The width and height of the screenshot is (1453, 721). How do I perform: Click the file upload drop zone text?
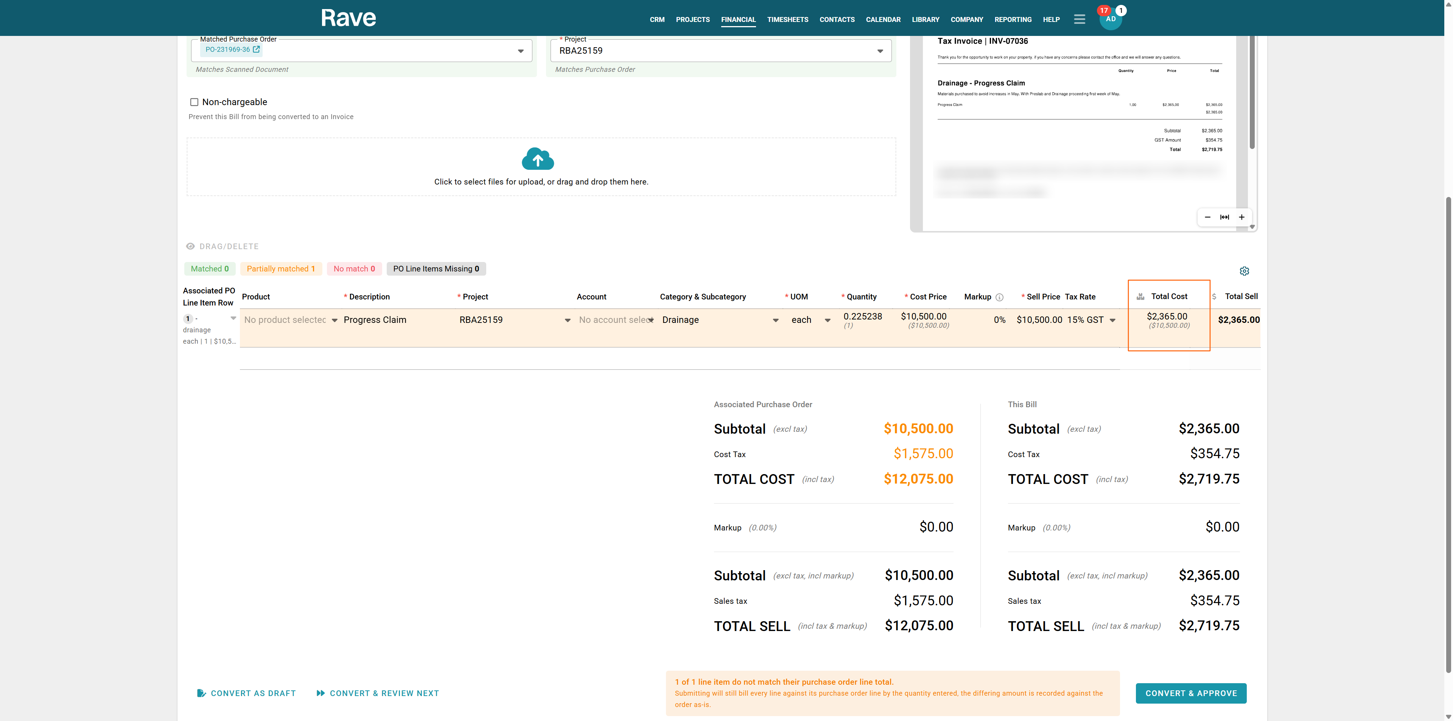541,182
